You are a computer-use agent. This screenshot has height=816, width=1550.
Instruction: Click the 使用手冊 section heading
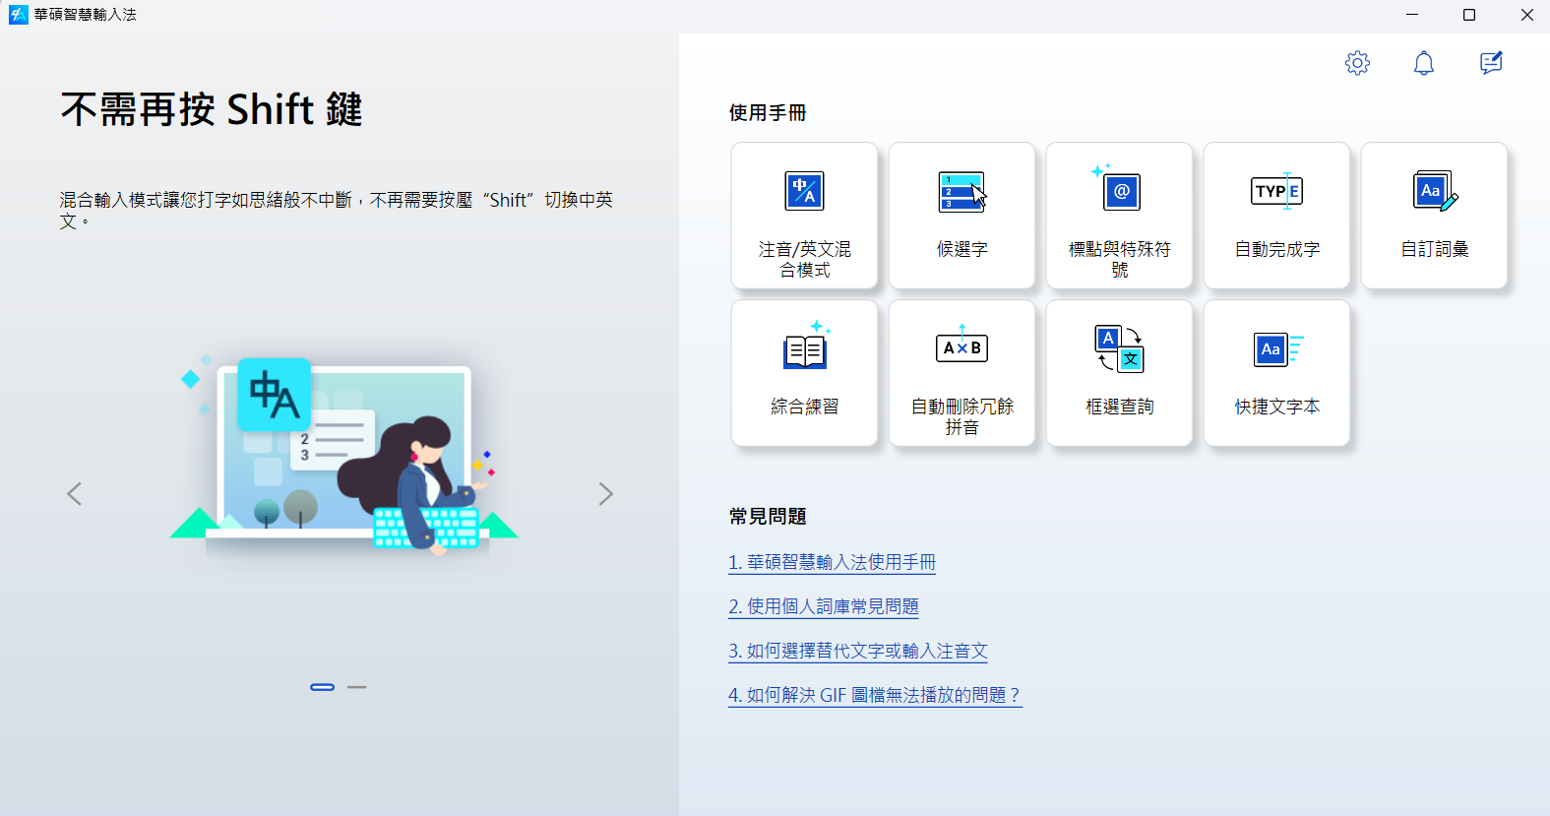click(768, 113)
